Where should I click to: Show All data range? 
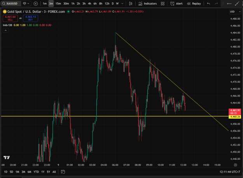click(54, 172)
